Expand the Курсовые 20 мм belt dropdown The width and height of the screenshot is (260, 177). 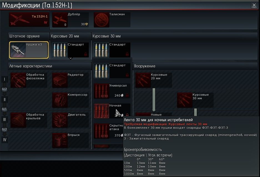click(x=70, y=58)
